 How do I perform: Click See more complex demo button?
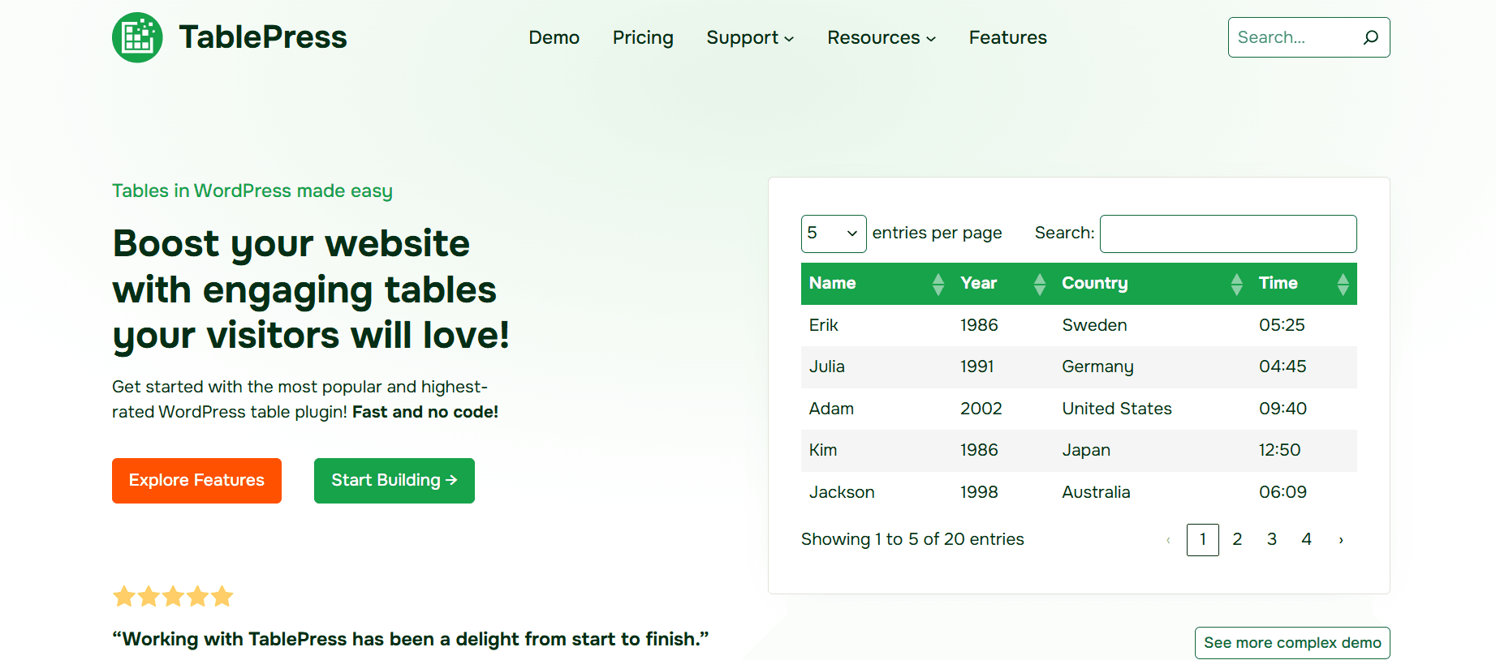tap(1292, 643)
